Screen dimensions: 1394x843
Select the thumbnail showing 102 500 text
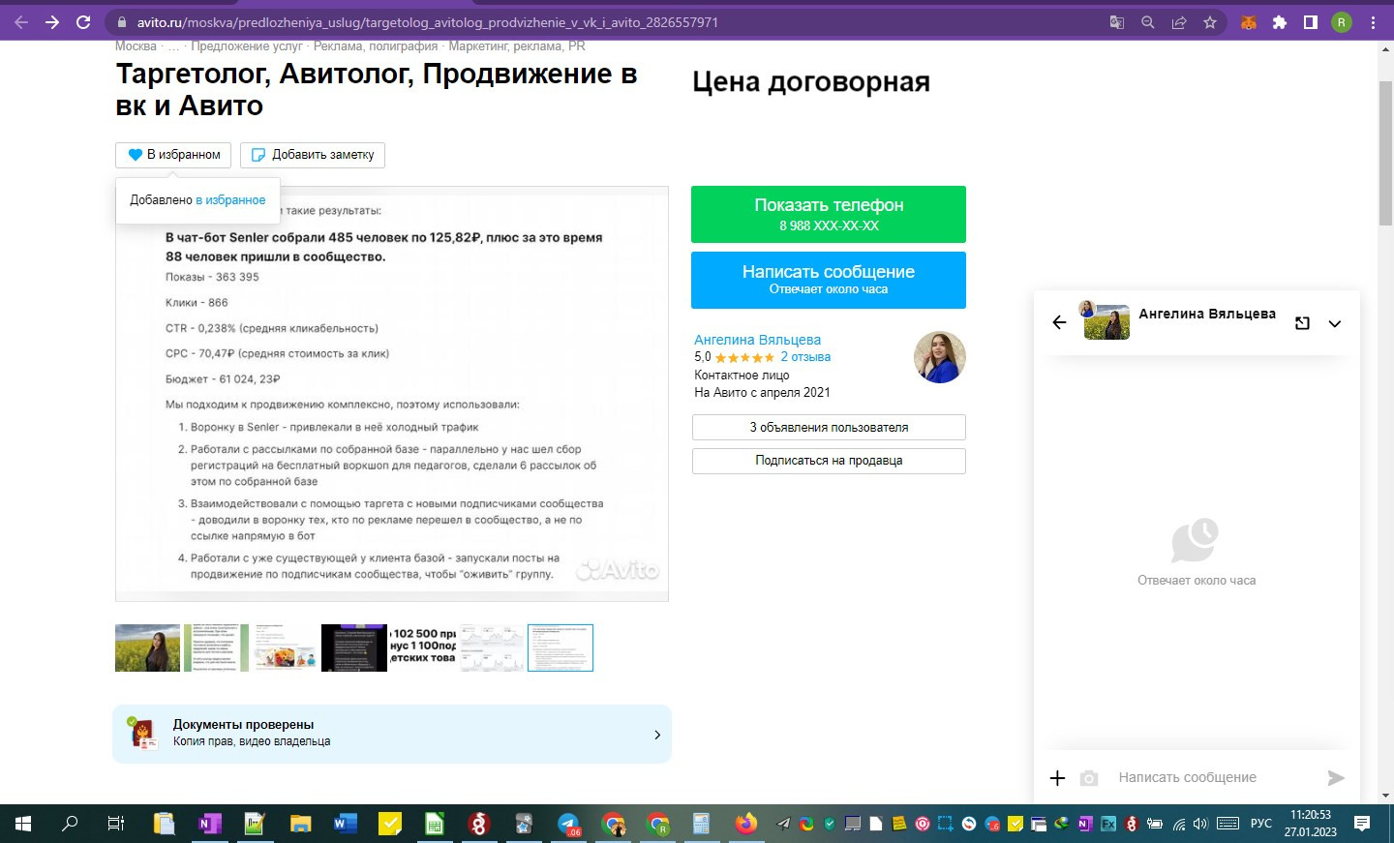point(423,648)
